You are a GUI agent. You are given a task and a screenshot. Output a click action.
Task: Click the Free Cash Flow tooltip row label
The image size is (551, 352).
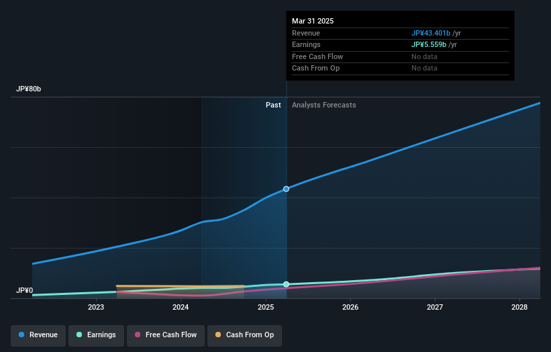click(317, 56)
